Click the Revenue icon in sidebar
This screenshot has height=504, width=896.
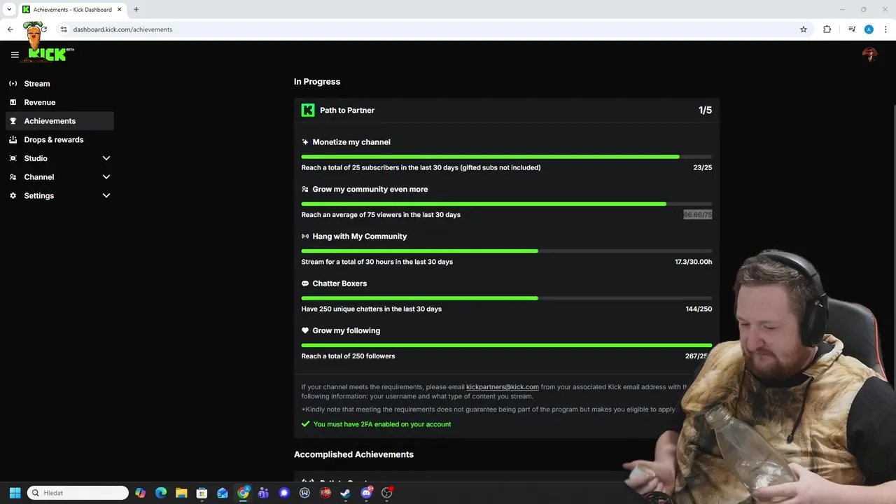tap(13, 102)
